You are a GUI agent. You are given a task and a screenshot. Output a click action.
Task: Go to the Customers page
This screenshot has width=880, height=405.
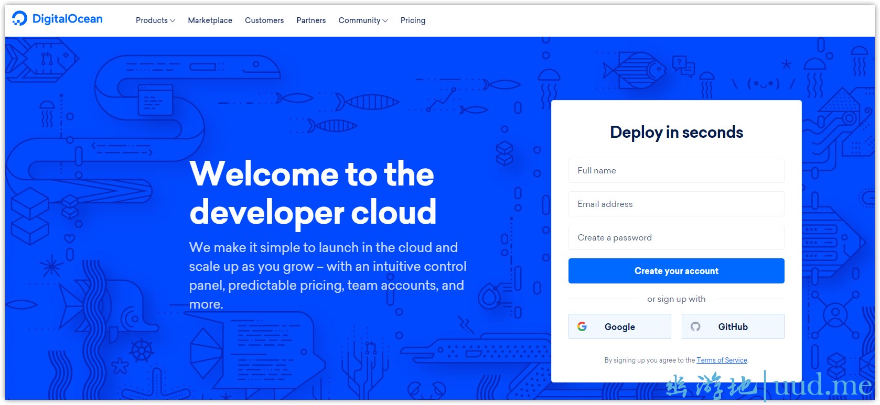point(264,20)
